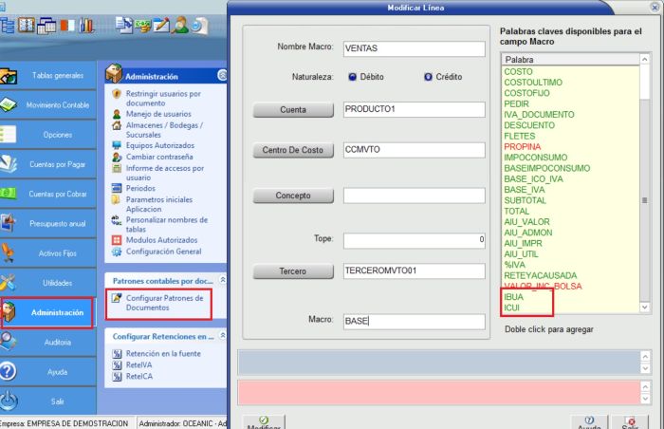The width and height of the screenshot is (664, 429).
Task: Click the user search toolbar icon
Action: pos(180,23)
